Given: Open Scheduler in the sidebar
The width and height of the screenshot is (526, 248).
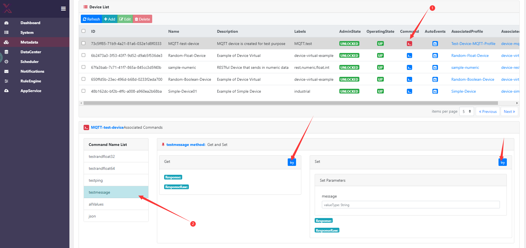Looking at the screenshot, I should [x=29, y=62].
